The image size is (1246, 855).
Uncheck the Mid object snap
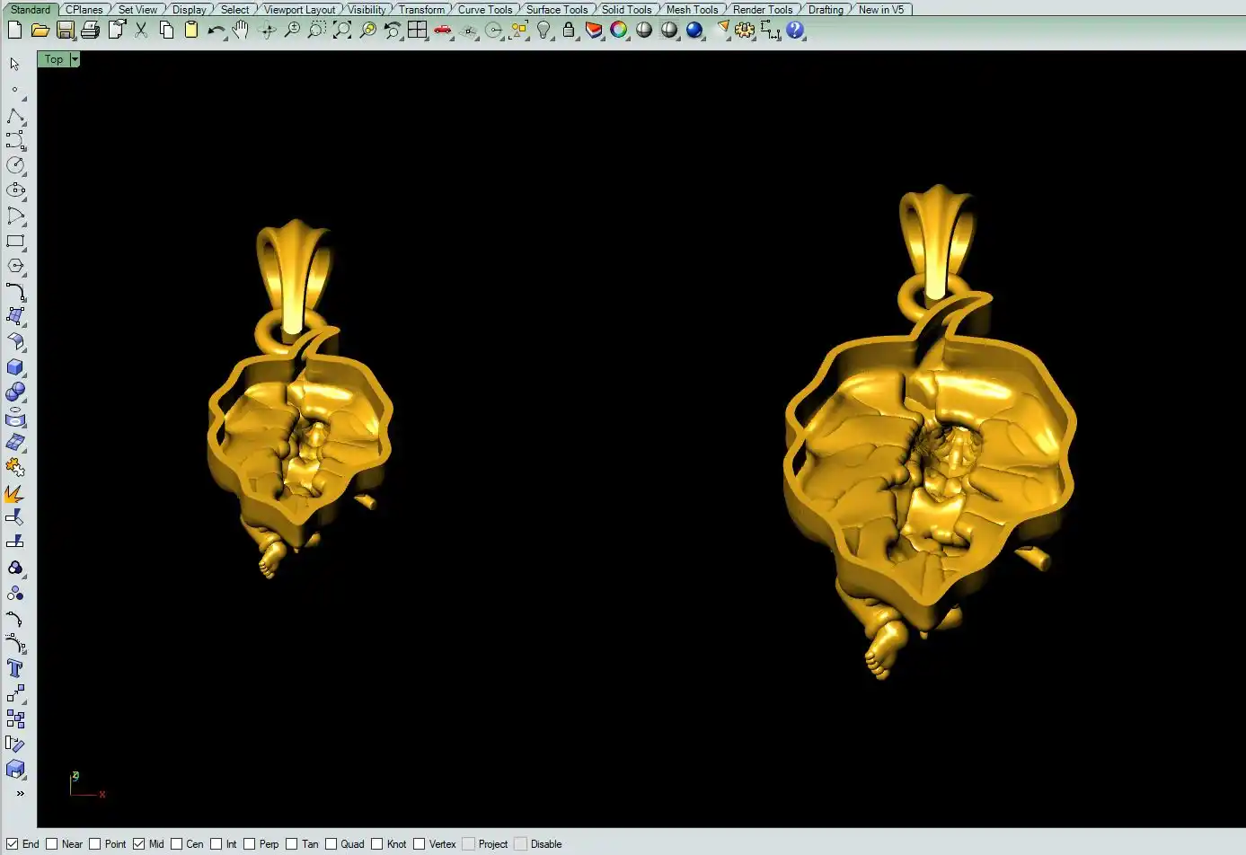click(x=139, y=844)
